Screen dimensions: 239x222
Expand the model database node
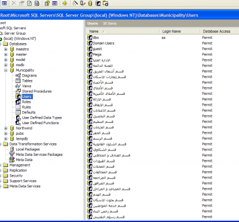click(x=6, y=60)
